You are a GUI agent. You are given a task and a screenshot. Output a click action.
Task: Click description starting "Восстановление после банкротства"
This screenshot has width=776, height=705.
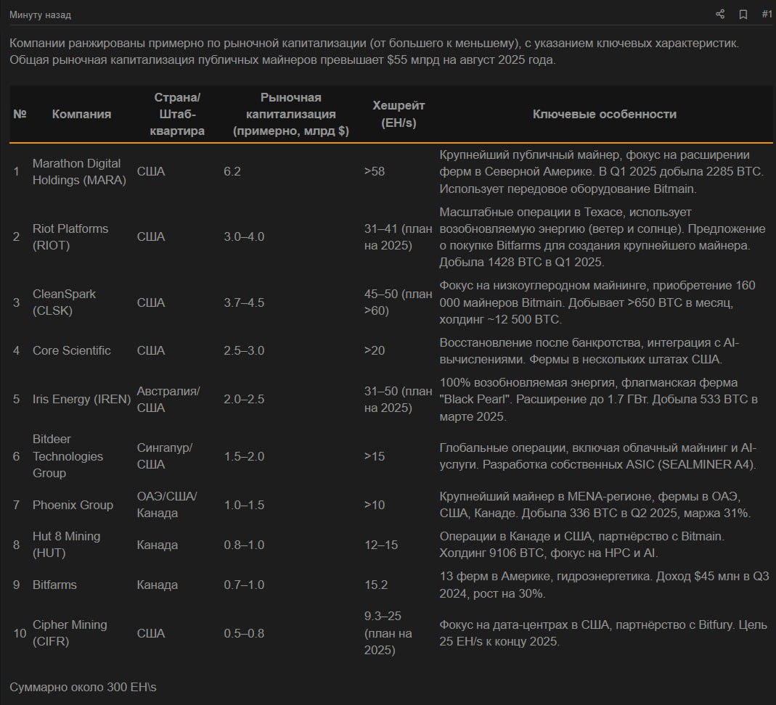click(589, 350)
